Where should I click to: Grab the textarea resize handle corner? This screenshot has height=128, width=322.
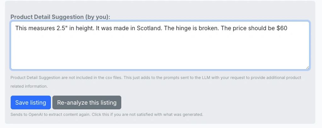tap(307, 67)
